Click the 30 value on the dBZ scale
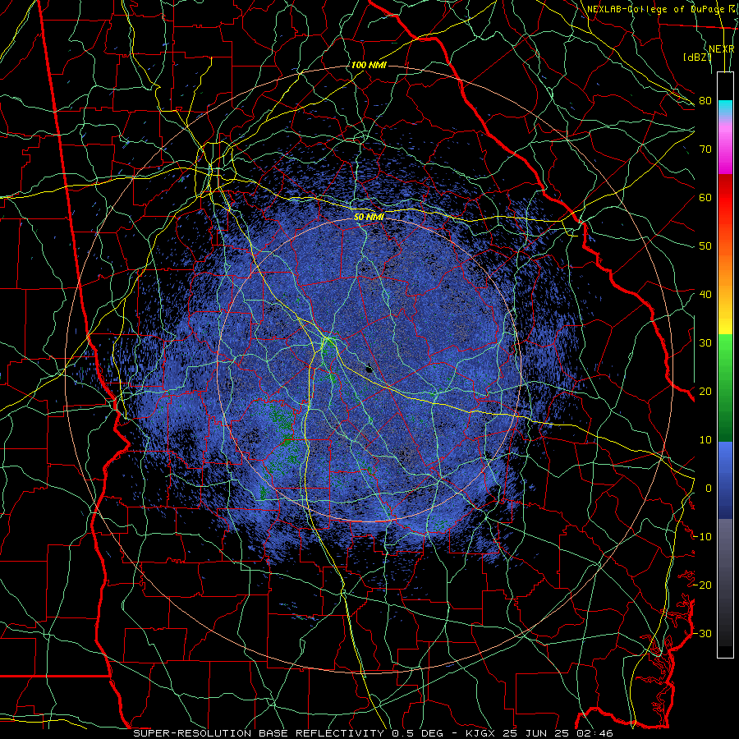739x739 pixels. pos(705,343)
